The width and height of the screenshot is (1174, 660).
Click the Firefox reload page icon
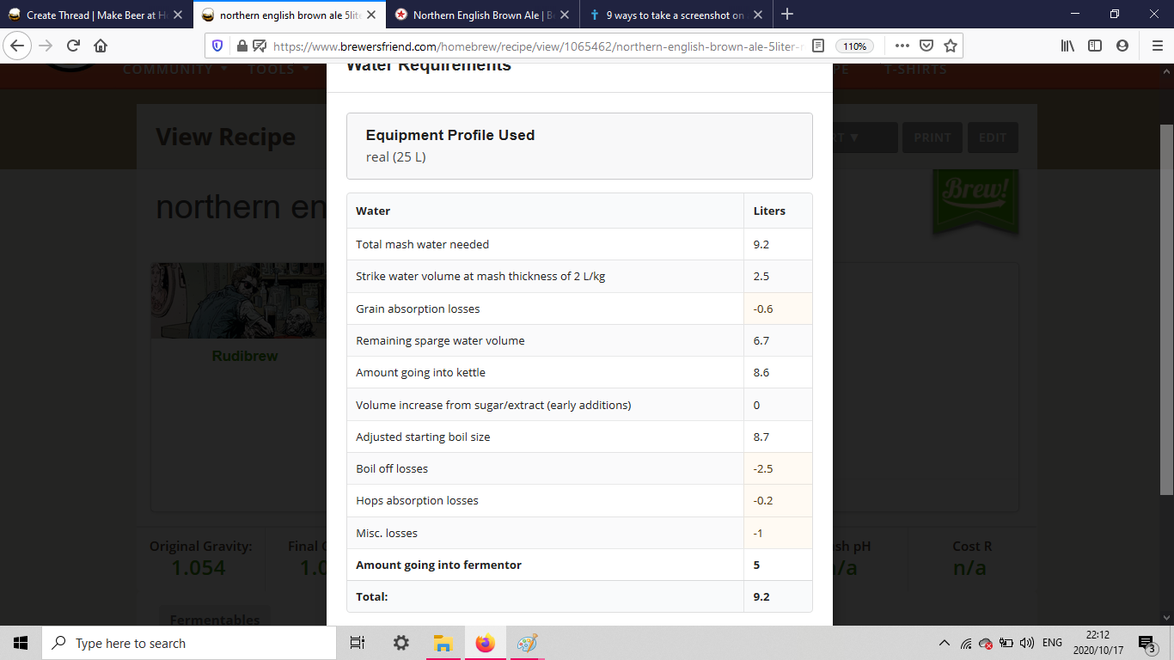pyautogui.click(x=74, y=46)
